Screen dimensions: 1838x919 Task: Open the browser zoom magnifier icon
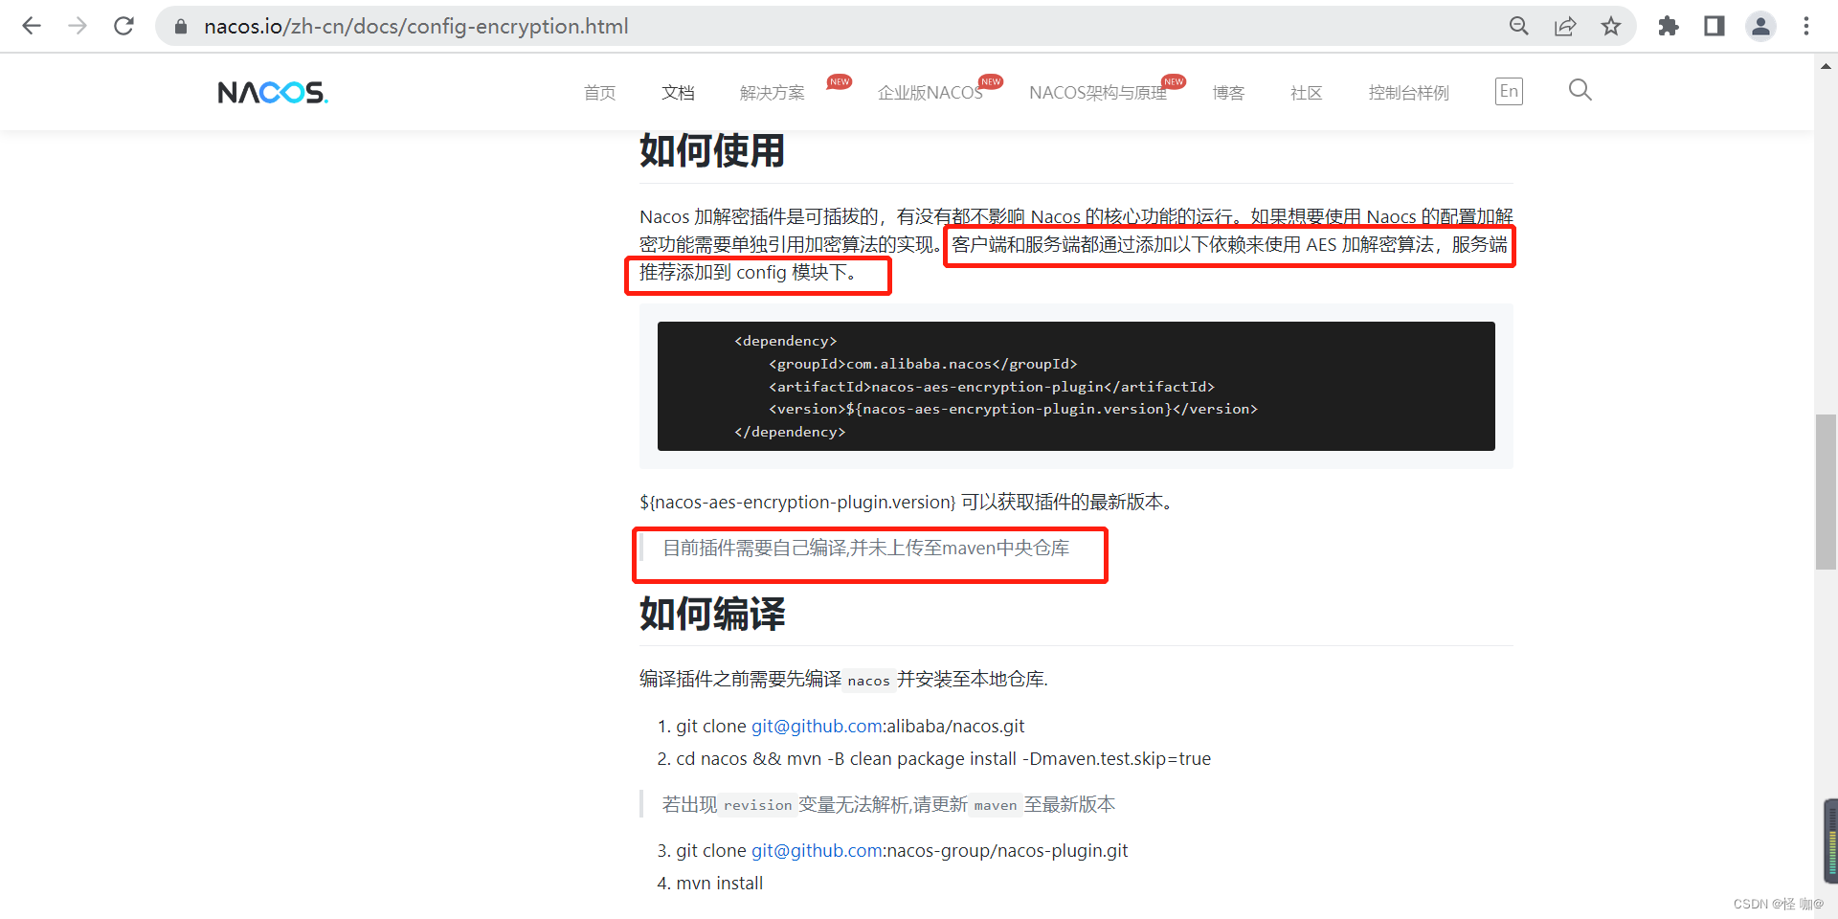(x=1519, y=26)
